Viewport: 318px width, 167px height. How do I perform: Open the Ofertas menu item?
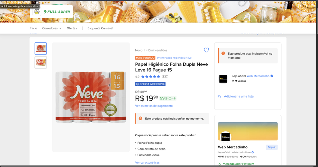coord(72,28)
